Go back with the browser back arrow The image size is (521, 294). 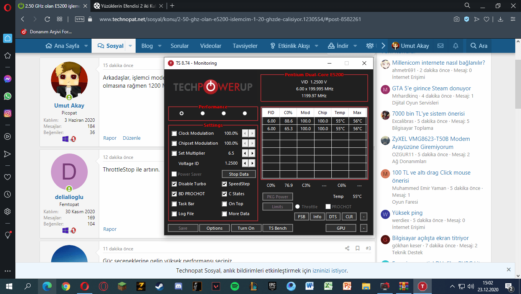(23, 19)
